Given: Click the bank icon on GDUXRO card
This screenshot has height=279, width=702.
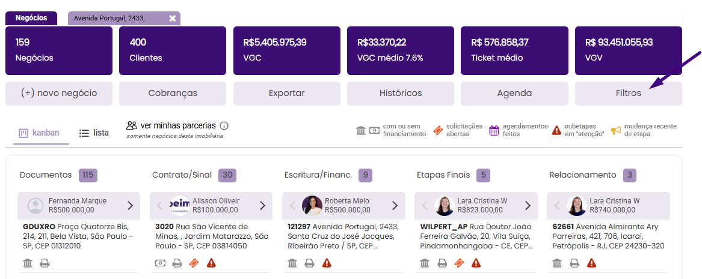Looking at the screenshot, I should tap(28, 263).
